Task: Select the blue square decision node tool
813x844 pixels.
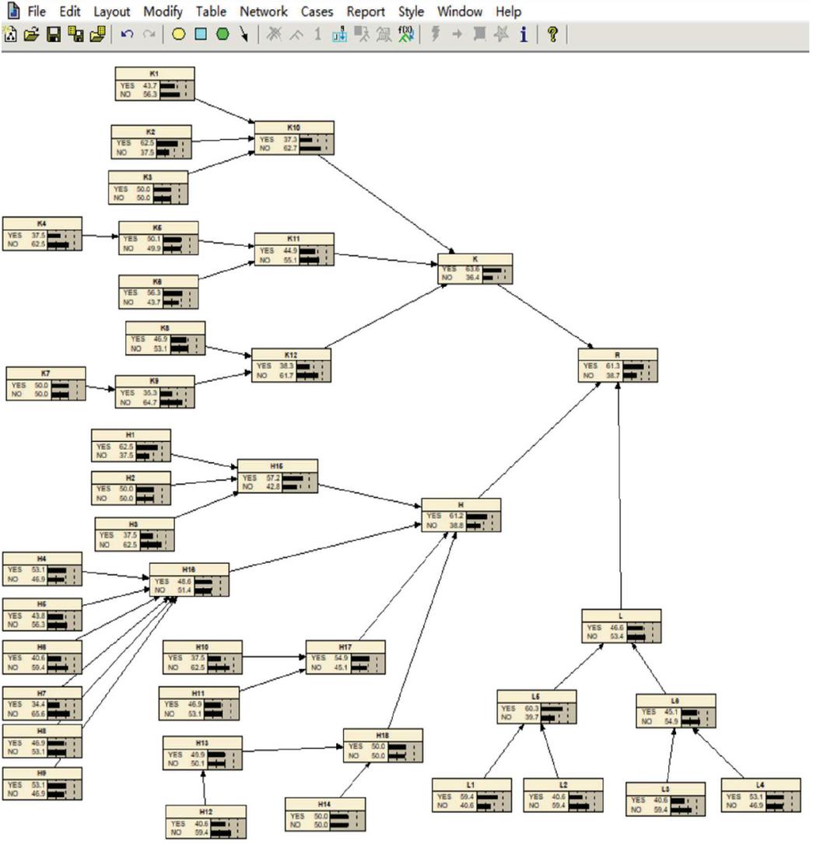Action: 200,35
